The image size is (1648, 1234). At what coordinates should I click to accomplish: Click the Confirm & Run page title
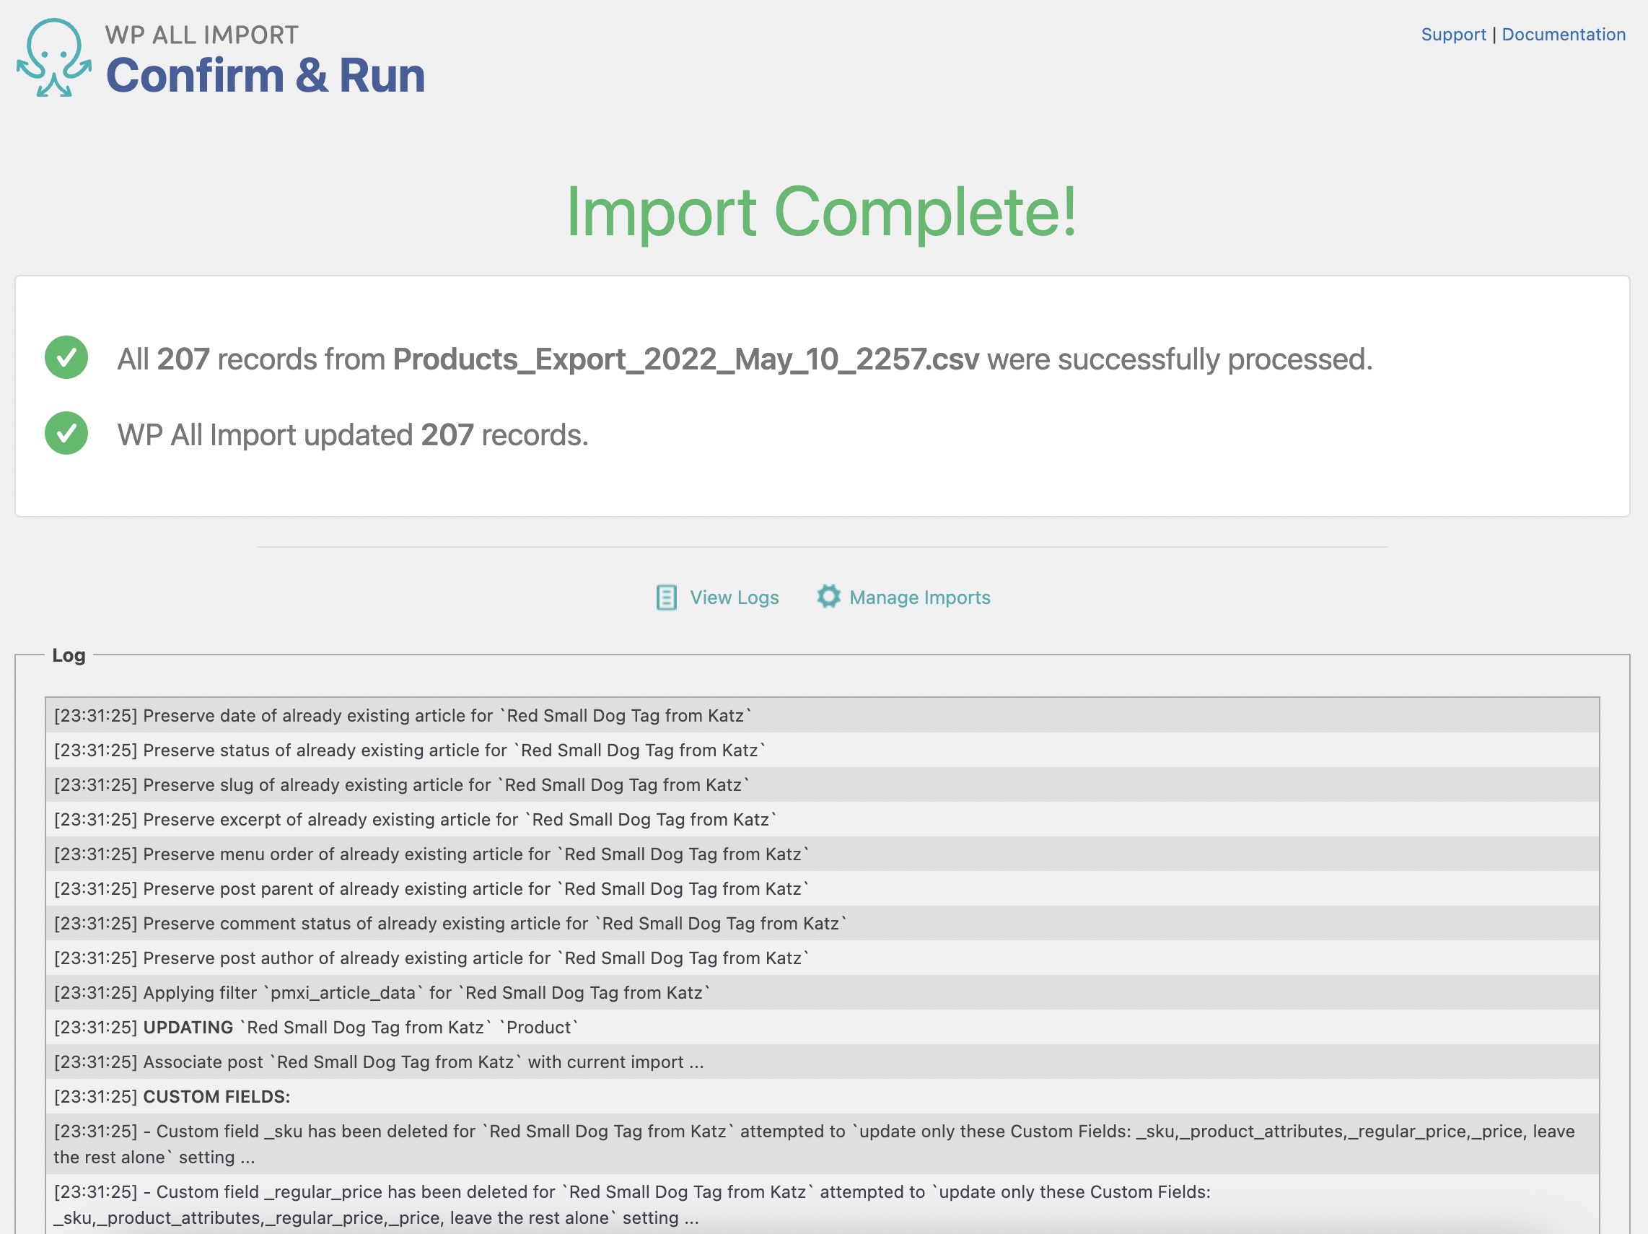(266, 75)
